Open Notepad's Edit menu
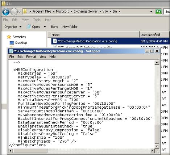This screenshot has width=170, height=155. [x=20, y=56]
